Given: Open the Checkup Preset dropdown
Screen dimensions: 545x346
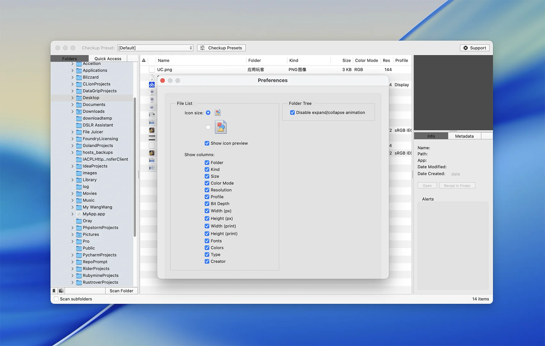Looking at the screenshot, I should [x=155, y=48].
